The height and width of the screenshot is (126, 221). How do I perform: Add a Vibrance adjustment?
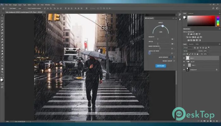click(200, 34)
